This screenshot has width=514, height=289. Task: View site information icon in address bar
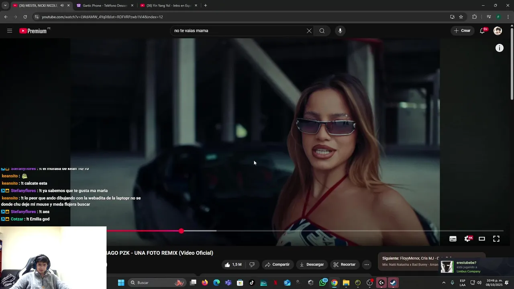pos(37,17)
